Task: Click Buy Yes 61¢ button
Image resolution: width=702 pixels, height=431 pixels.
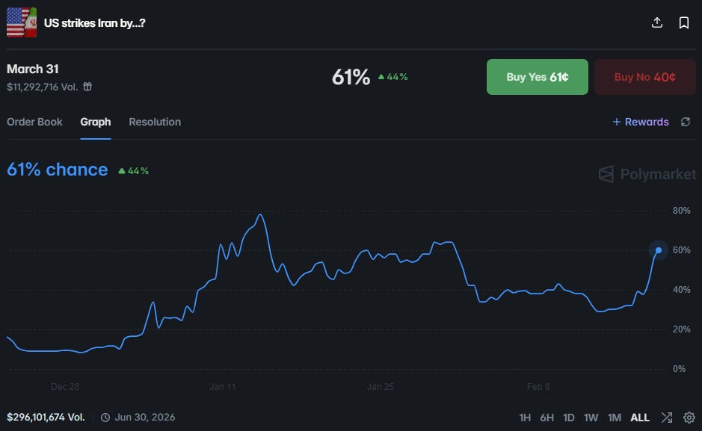Action: 538,77
